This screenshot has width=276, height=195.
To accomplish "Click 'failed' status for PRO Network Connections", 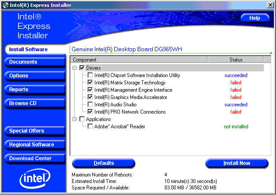I will [x=236, y=112].
